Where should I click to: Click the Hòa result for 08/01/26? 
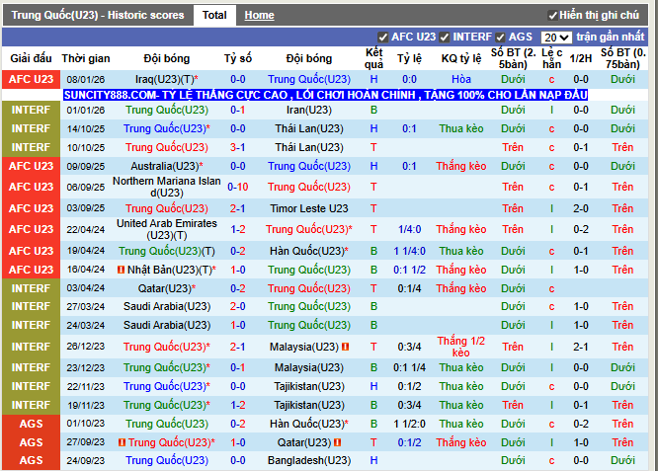tap(461, 79)
